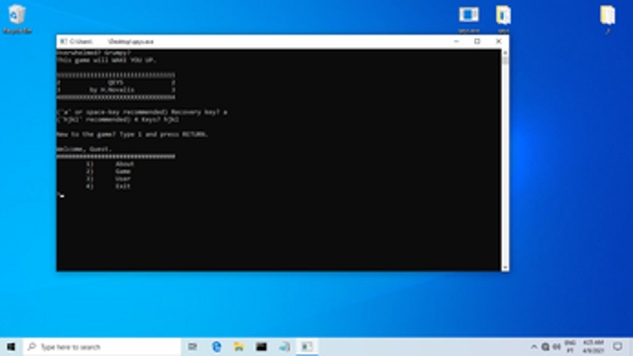This screenshot has width=633, height=356.
Task: Open File Explorer from the taskbar
Action: [238, 347]
